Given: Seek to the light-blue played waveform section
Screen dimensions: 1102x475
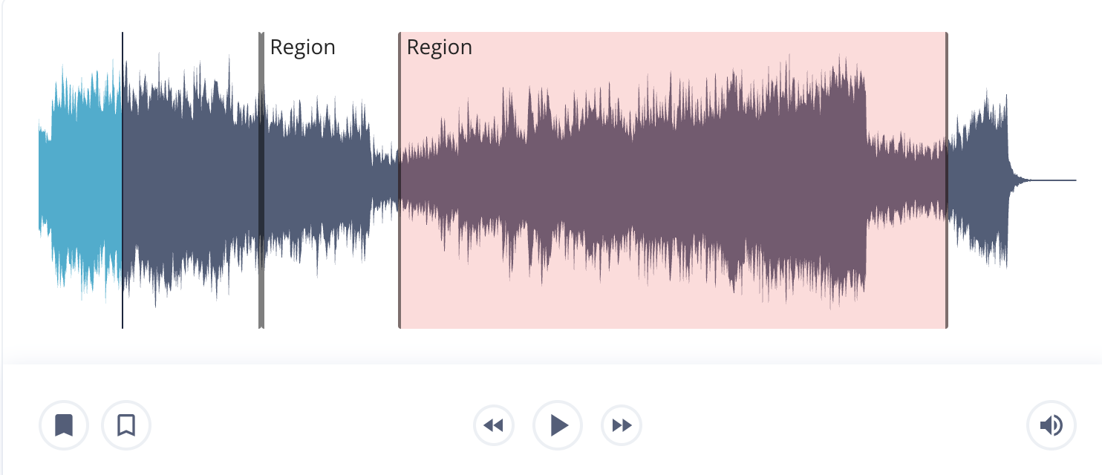Looking at the screenshot, I should pos(80,180).
